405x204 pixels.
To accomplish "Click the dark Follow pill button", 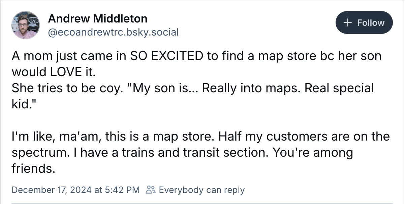I will (x=364, y=22).
